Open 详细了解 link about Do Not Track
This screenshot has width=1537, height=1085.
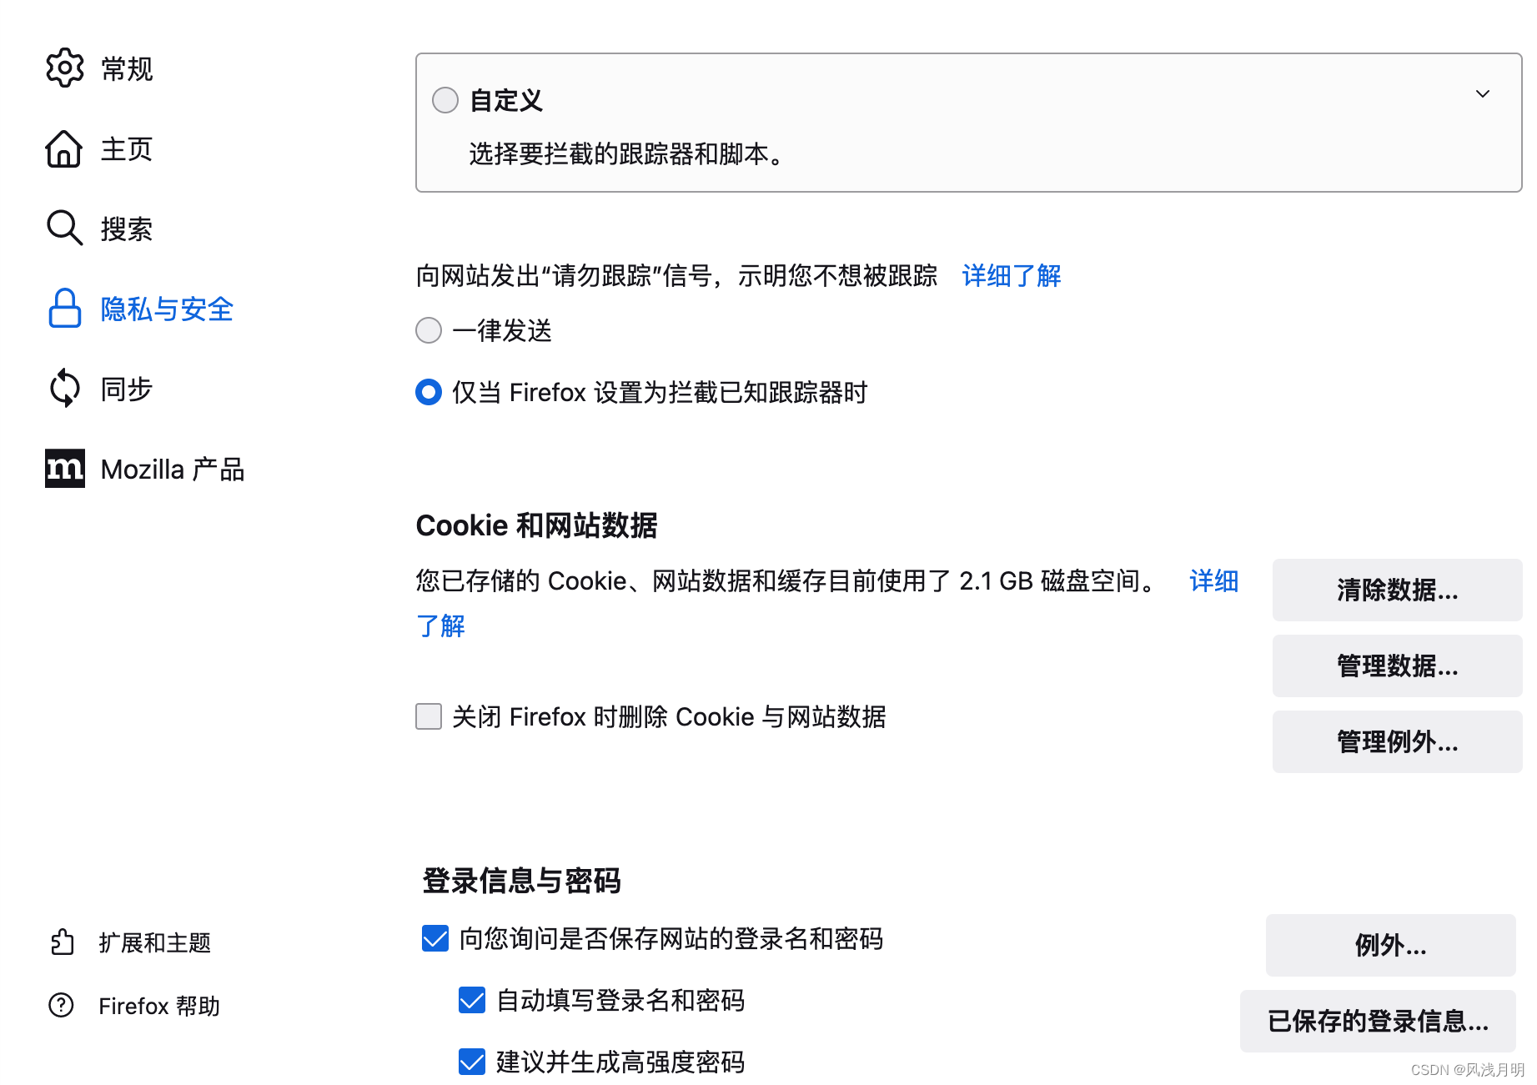click(x=1012, y=275)
